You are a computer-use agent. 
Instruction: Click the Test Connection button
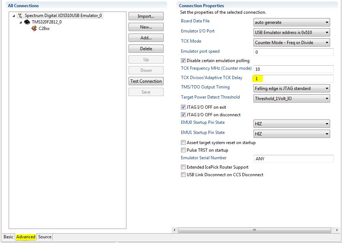tap(146, 81)
